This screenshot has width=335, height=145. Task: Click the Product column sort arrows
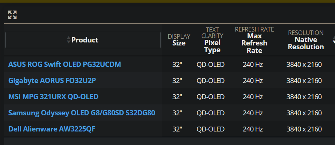[69, 40]
